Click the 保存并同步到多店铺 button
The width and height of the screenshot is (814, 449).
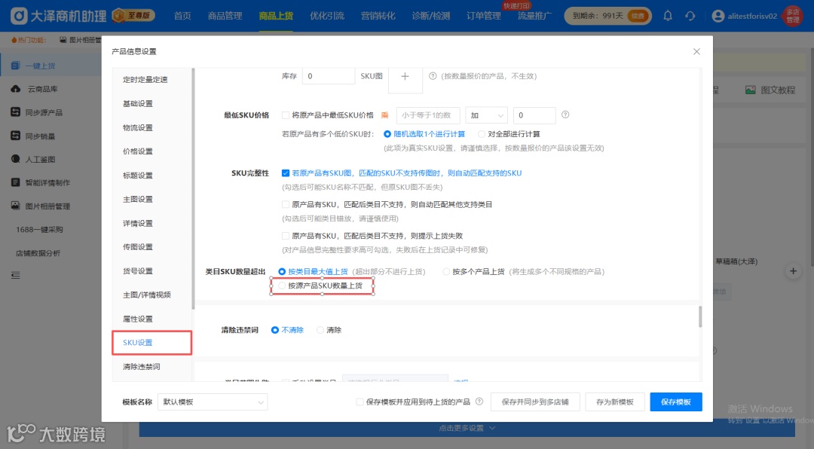(534, 402)
